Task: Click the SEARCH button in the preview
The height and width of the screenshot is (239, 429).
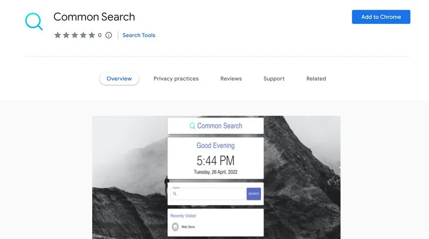Action: click(x=254, y=194)
